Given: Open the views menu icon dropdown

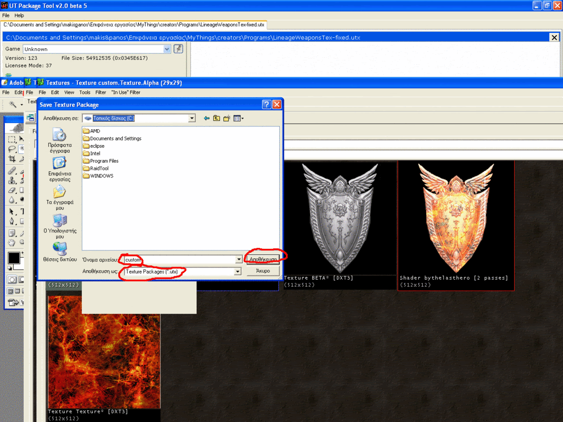Looking at the screenshot, I should [239, 118].
